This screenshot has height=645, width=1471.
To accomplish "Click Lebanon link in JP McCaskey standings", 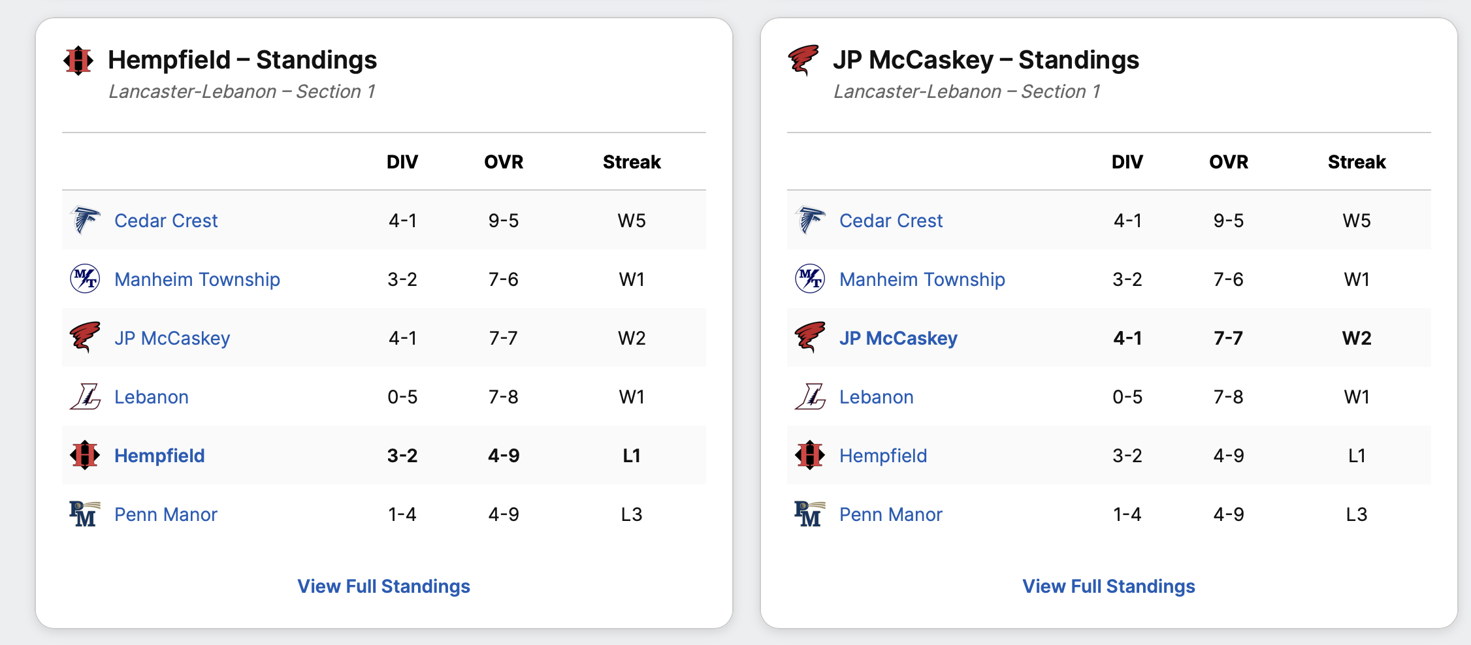I will (876, 397).
